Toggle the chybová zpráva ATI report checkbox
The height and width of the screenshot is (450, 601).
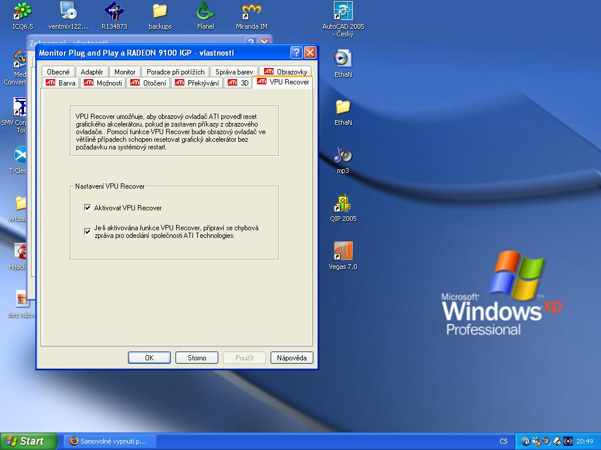87,231
